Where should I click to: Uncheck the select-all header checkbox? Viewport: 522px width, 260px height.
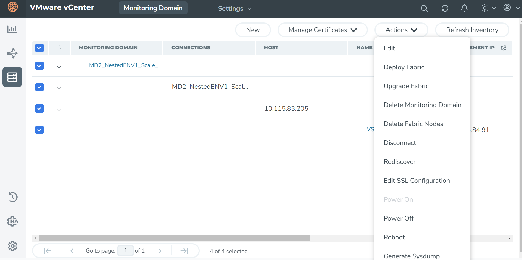pos(39,48)
